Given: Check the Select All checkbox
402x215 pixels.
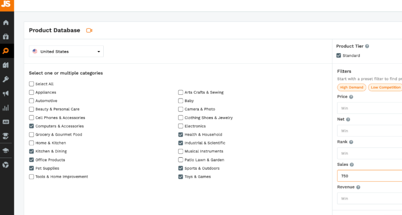Looking at the screenshot, I should [x=32, y=84].
